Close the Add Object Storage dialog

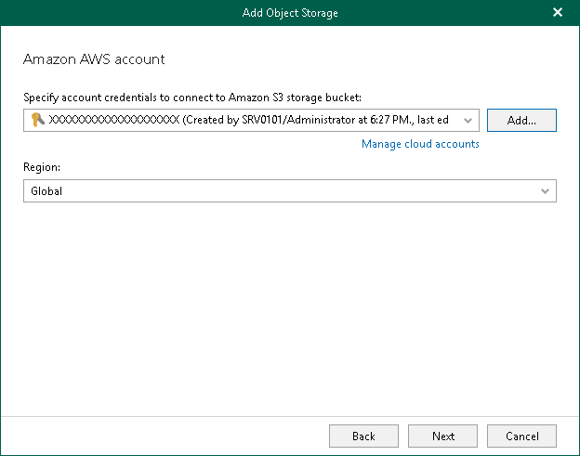tap(558, 13)
